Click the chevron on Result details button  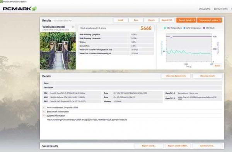194,20
